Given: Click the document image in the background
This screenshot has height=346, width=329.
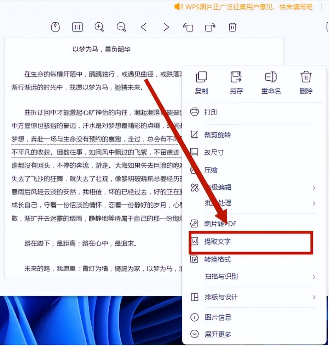Looking at the screenshot, I should tap(92, 159).
